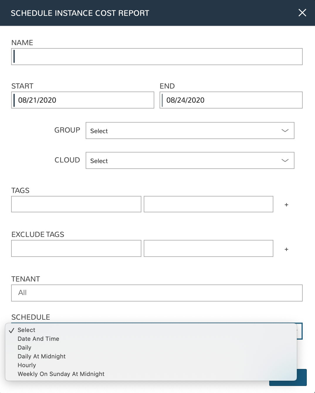
Task: Select Daily as the schedule
Action: [24, 347]
